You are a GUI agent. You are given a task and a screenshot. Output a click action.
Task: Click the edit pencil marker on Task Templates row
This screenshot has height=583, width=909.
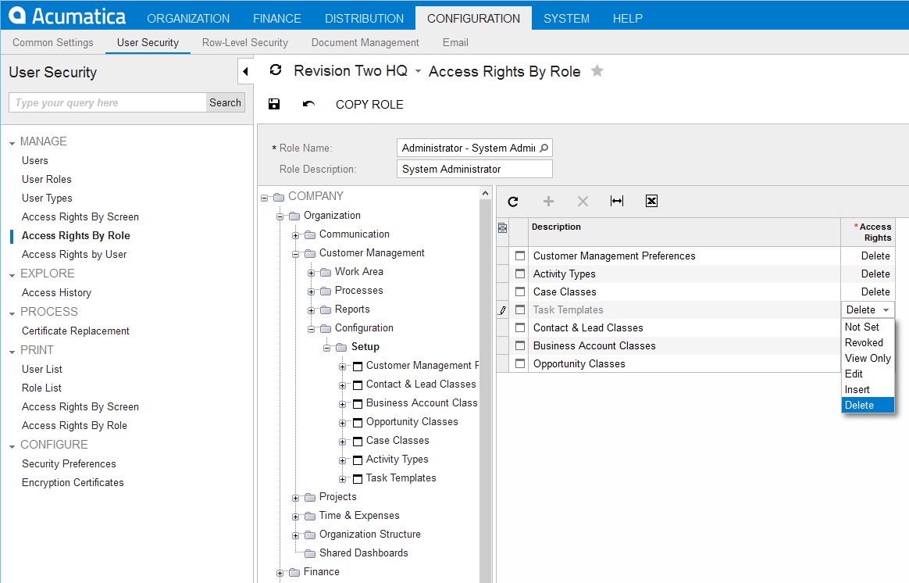(503, 310)
